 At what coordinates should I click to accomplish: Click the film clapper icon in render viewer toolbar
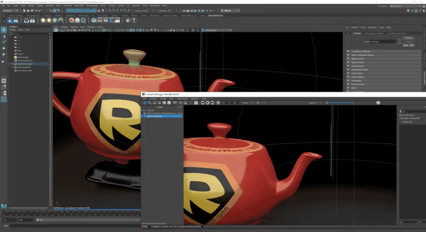tap(196, 103)
